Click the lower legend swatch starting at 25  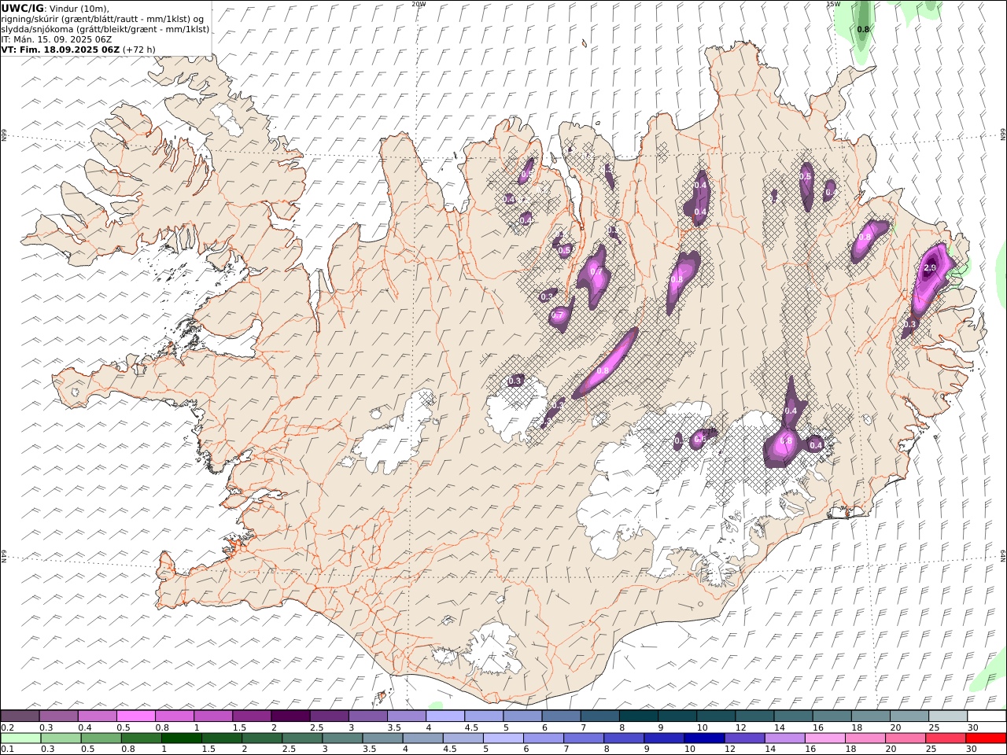[946, 738]
